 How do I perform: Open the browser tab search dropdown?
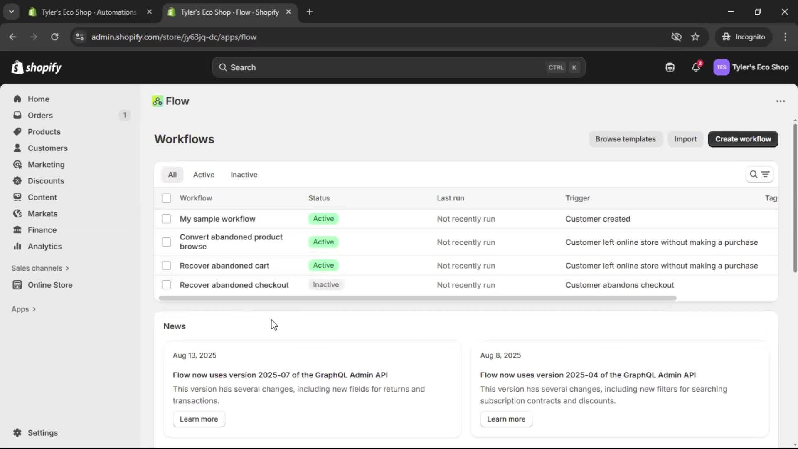[11, 12]
